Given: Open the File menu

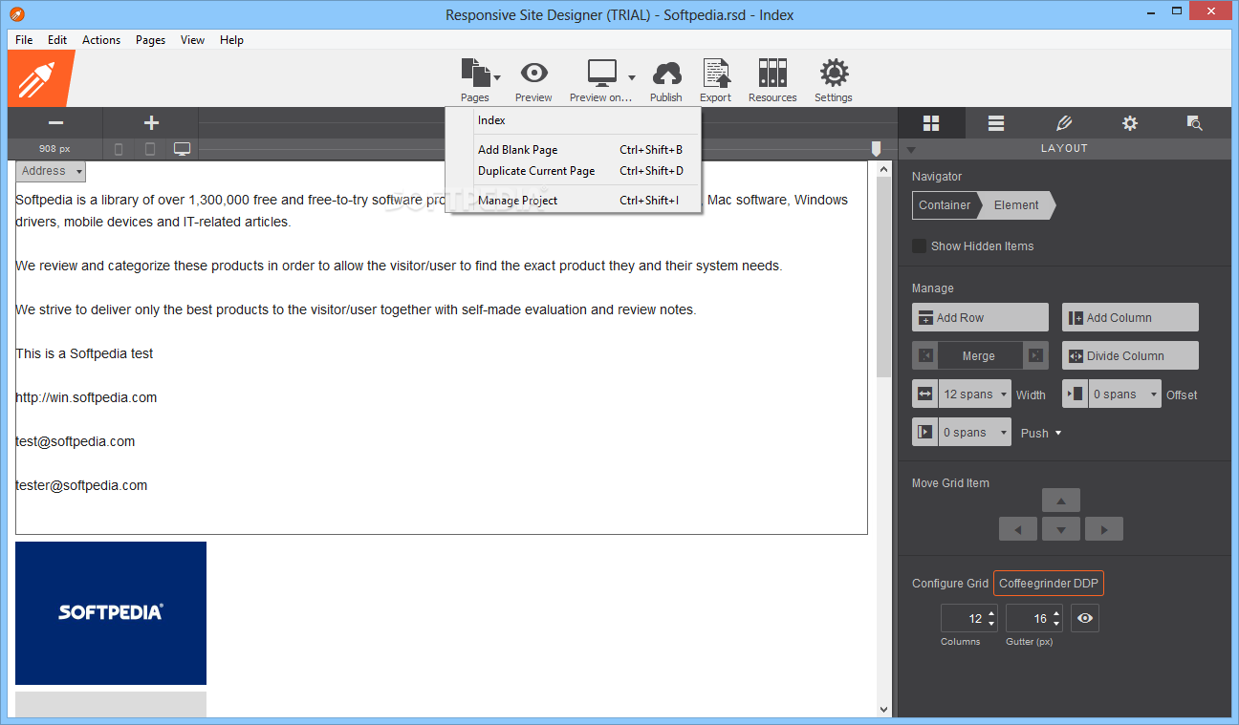Looking at the screenshot, I should (24, 40).
